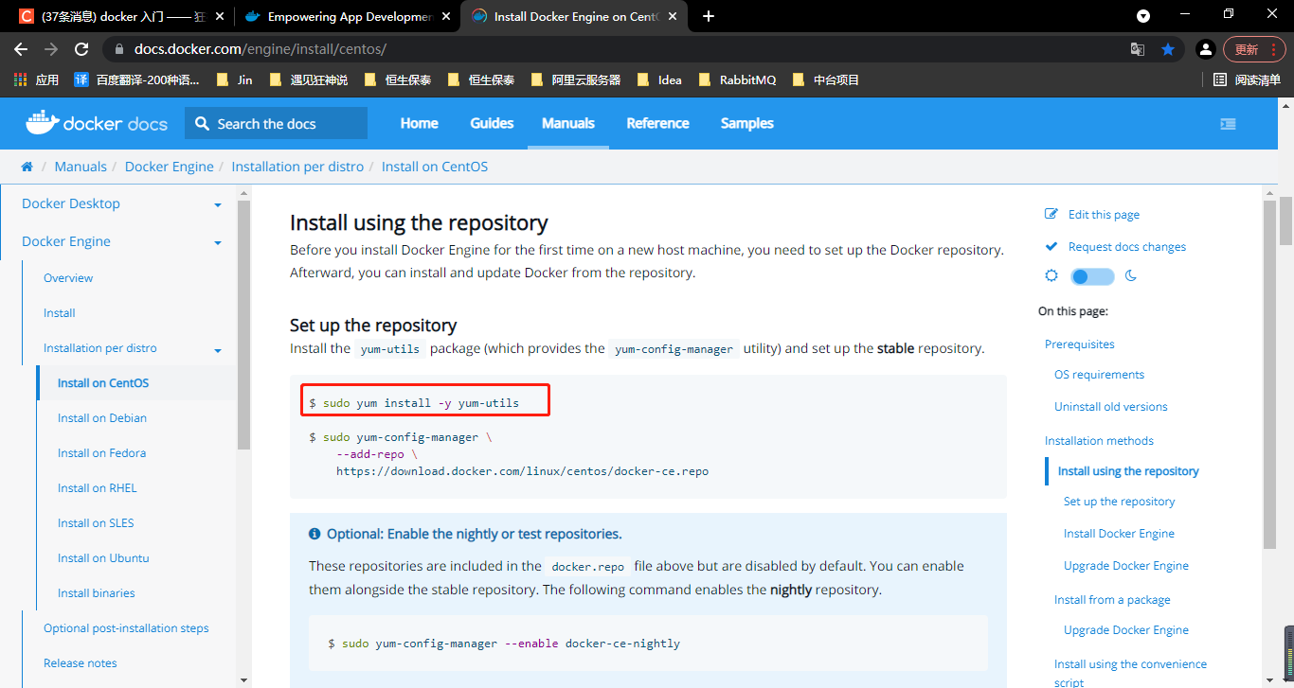
Task: Open the Home nav menu
Action: 419,123
